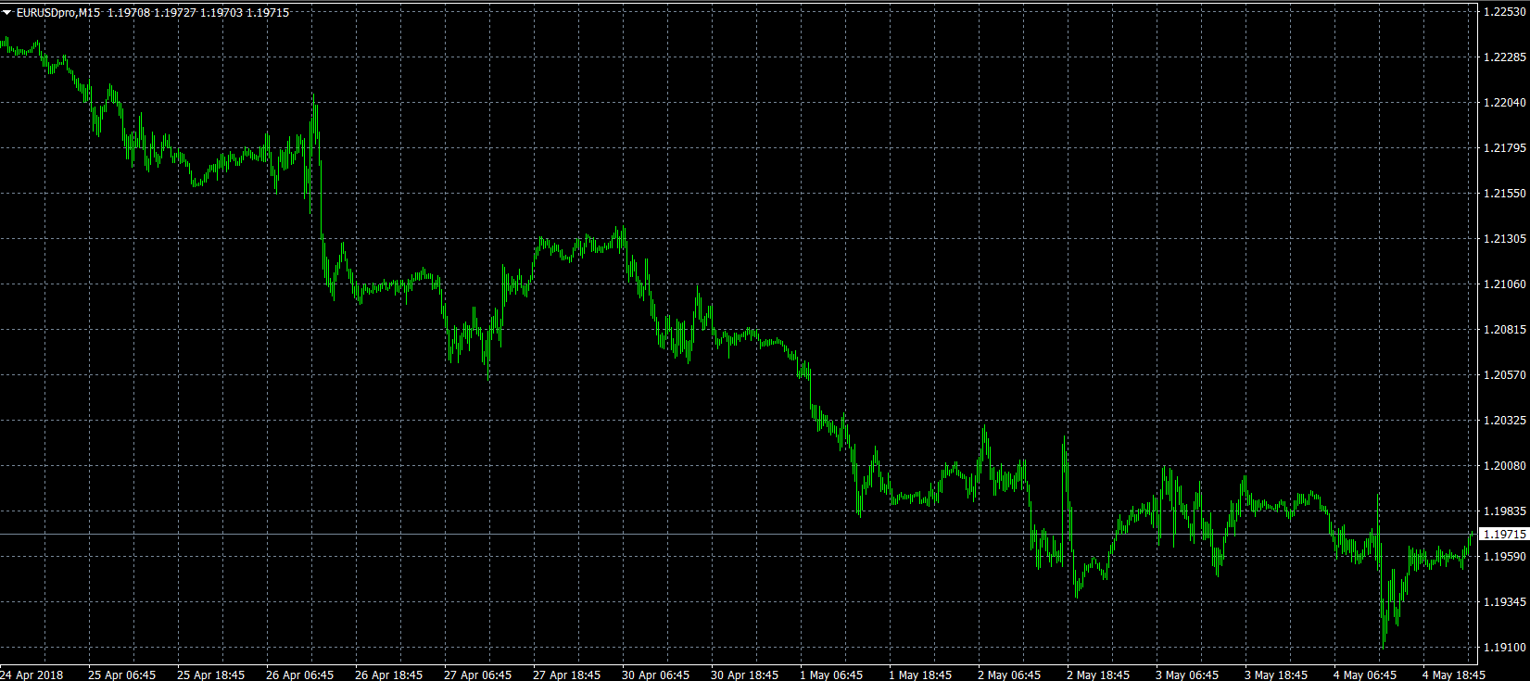Select the 2 May 06:45 time label
This screenshot has width=1530, height=681.
pyautogui.click(x=1009, y=675)
